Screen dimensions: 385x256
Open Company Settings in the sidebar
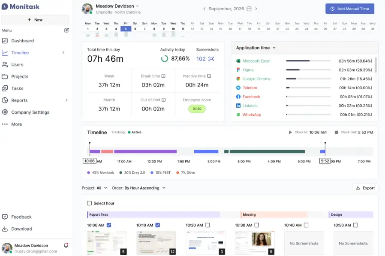click(x=26, y=112)
